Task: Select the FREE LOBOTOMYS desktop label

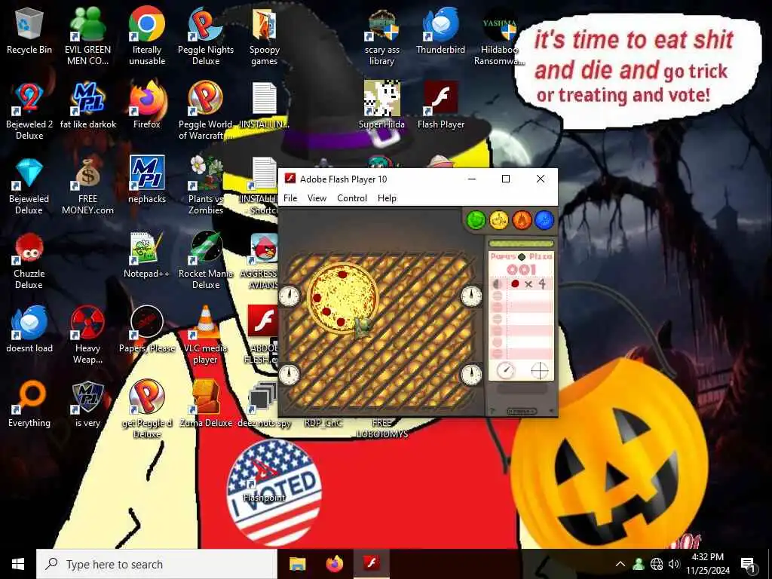Action: [x=381, y=428]
